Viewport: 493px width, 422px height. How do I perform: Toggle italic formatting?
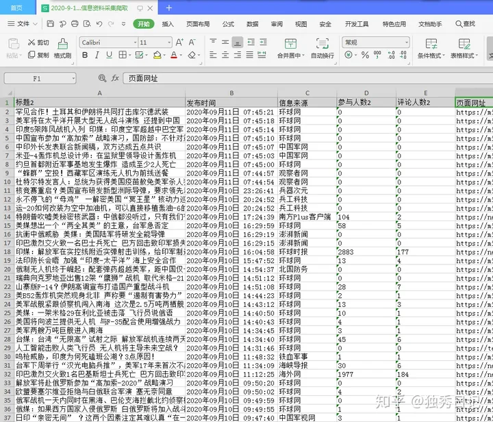pyautogui.click(x=97, y=55)
